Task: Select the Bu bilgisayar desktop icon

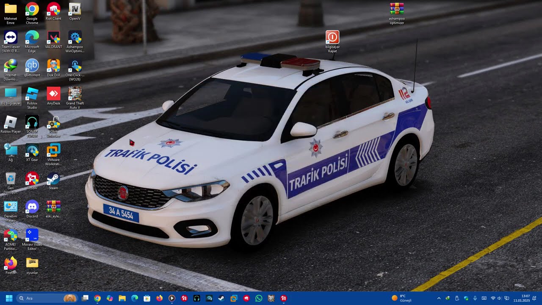Action: (11, 97)
